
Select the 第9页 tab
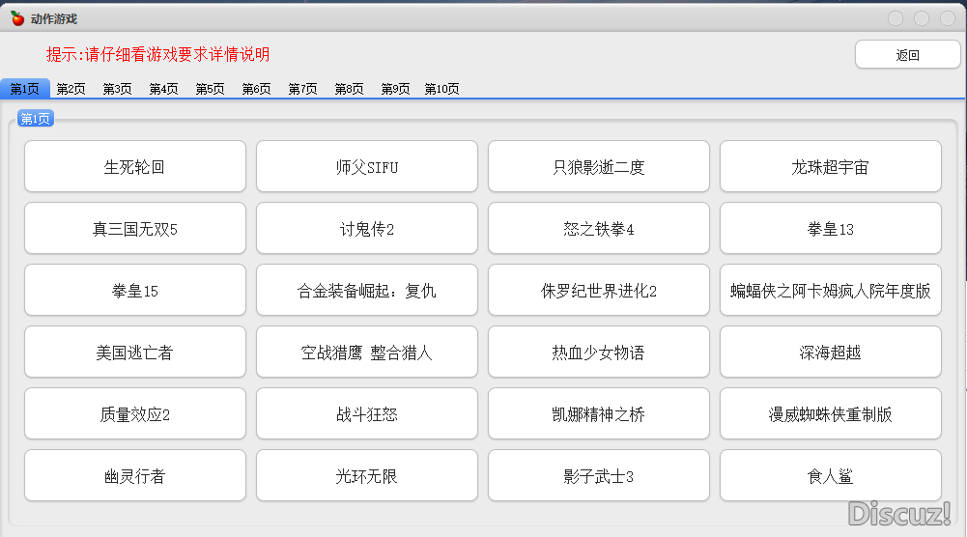pyautogui.click(x=395, y=89)
